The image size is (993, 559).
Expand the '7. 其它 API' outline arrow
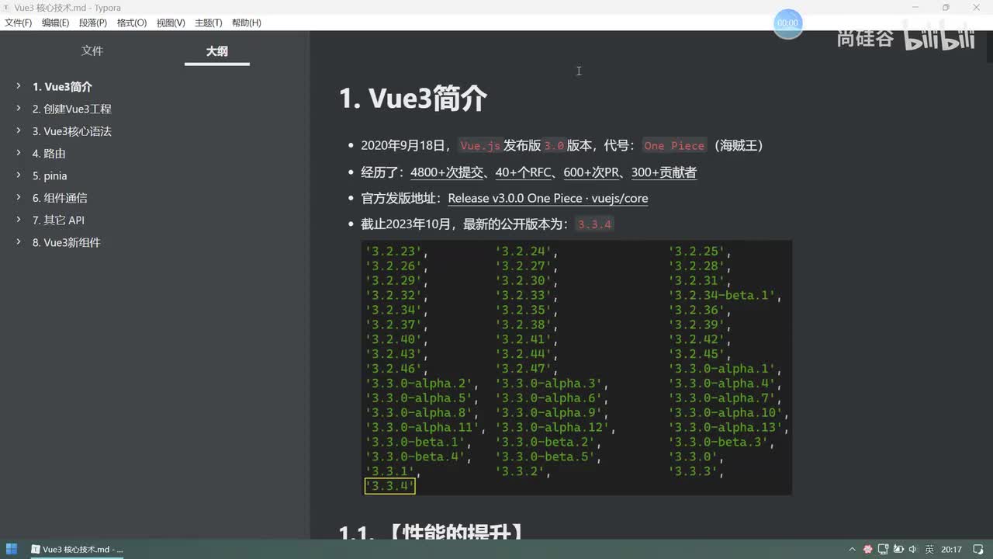19,220
